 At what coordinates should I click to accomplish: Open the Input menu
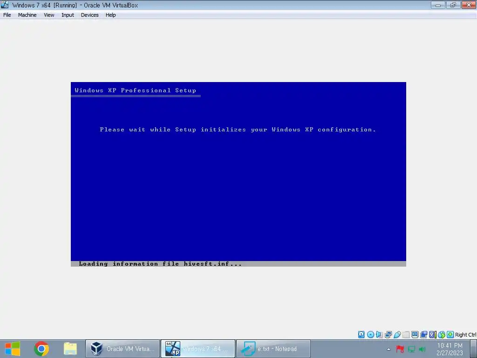tap(68, 15)
